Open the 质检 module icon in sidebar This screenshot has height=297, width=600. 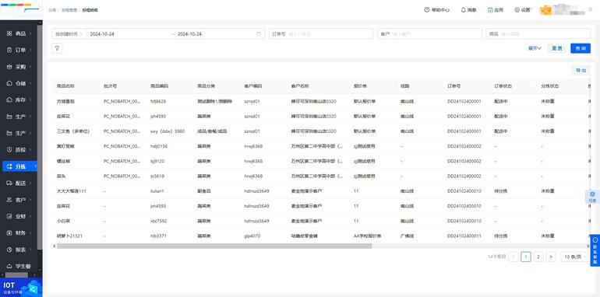point(9,149)
